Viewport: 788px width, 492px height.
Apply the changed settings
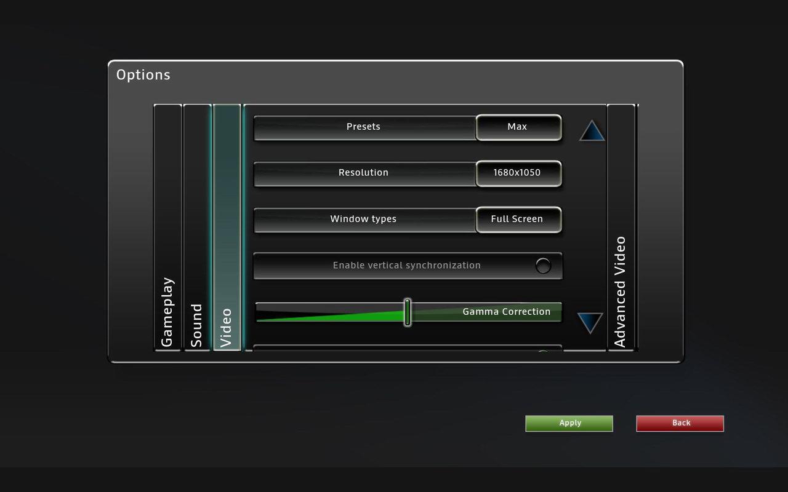pyautogui.click(x=569, y=423)
